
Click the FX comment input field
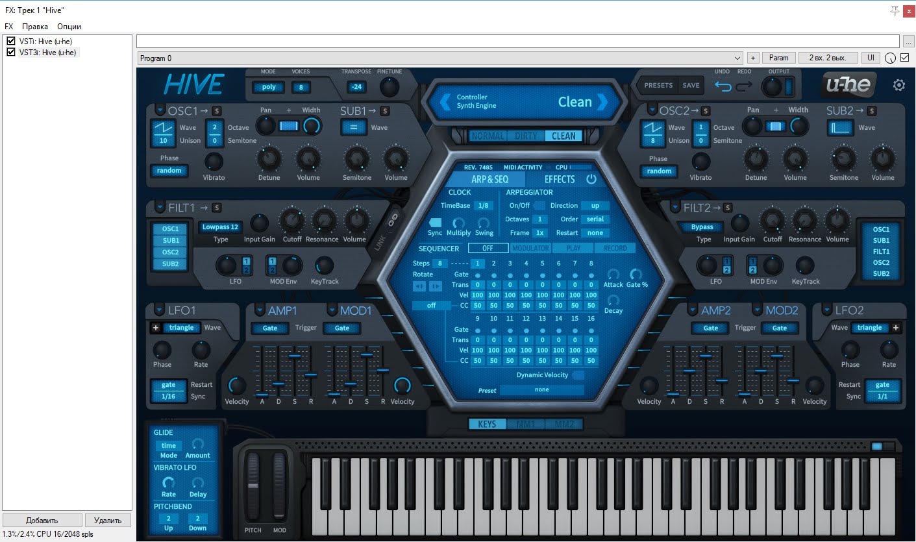click(x=517, y=41)
